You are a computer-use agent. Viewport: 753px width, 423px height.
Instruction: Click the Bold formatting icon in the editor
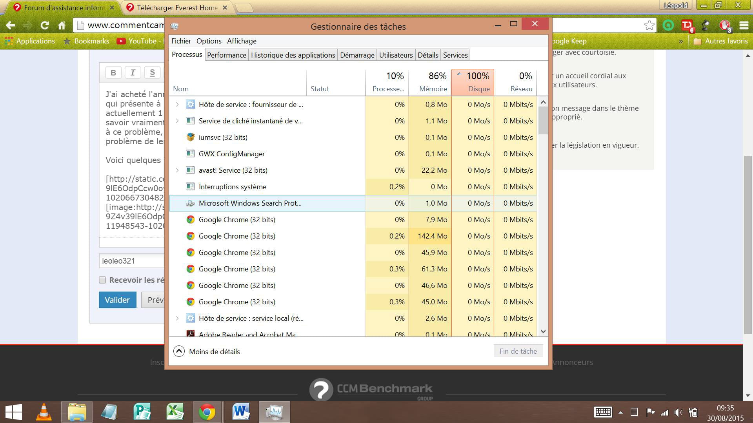113,72
